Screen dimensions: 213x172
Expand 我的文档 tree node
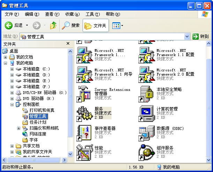[6, 57]
